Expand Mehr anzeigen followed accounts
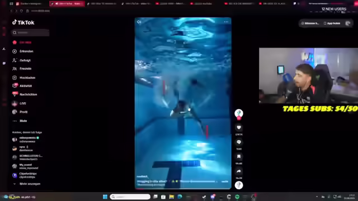Screen dimensions: 358x201 (27, 184)
